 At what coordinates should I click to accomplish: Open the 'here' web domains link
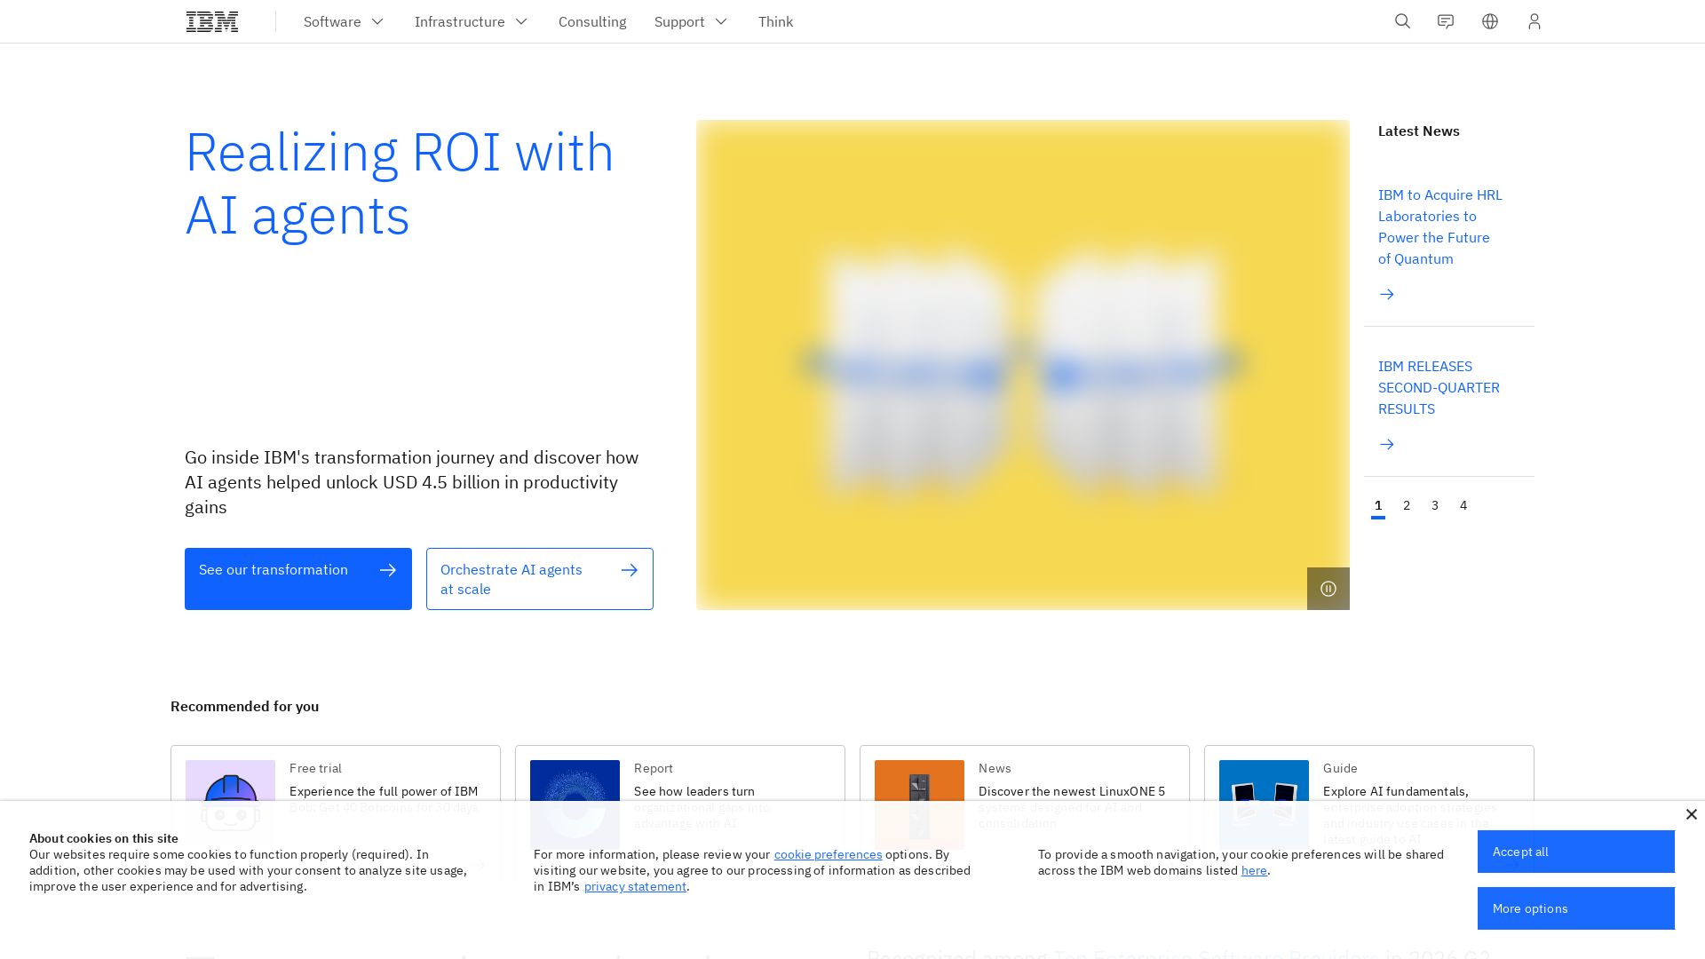pyautogui.click(x=1254, y=870)
